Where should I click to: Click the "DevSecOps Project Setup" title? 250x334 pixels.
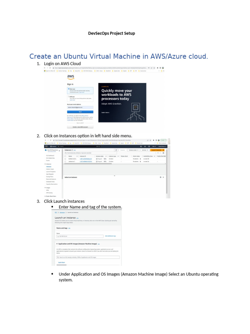click(x=112, y=33)
